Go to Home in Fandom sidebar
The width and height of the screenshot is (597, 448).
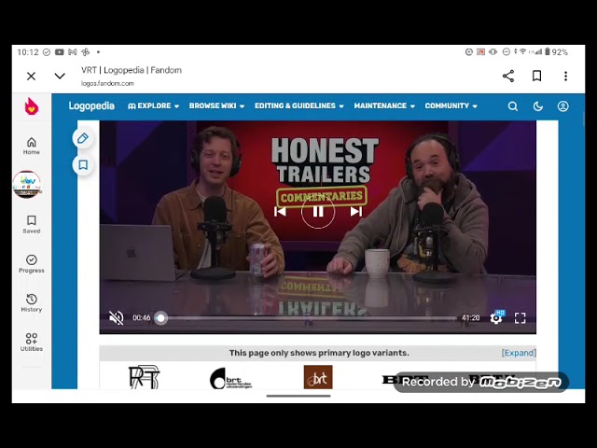click(x=31, y=146)
